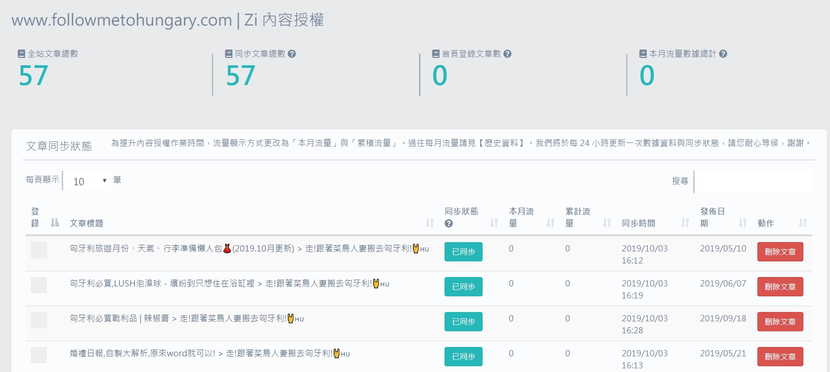Sort by 動作 column sort arrows
Viewport: 830px width, 372px height.
pos(803,223)
